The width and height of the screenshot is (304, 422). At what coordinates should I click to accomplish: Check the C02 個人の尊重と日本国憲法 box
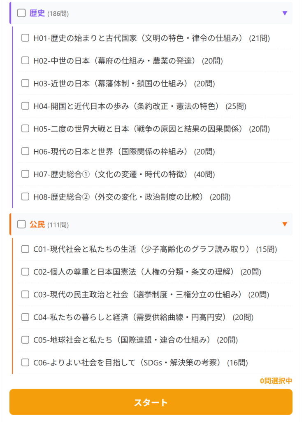(25, 272)
